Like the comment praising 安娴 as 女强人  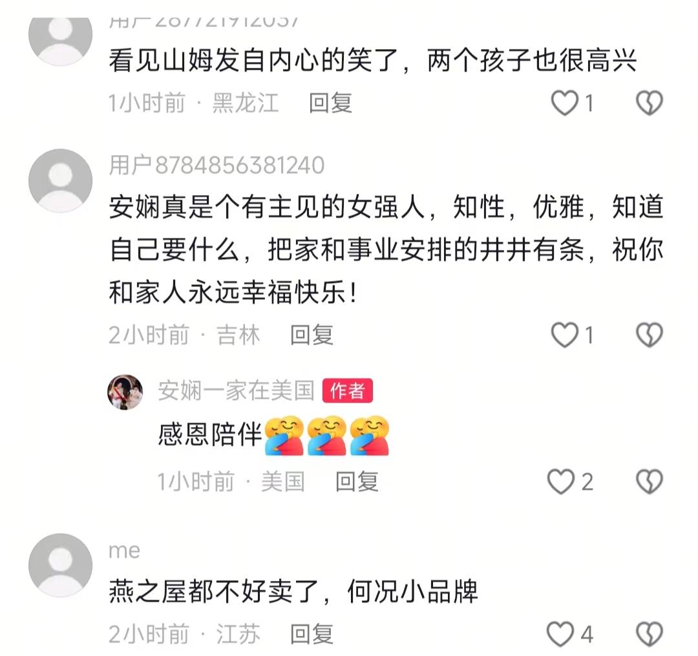click(x=564, y=335)
